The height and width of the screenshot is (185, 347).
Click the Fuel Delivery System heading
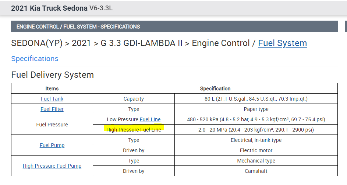pos(53,75)
